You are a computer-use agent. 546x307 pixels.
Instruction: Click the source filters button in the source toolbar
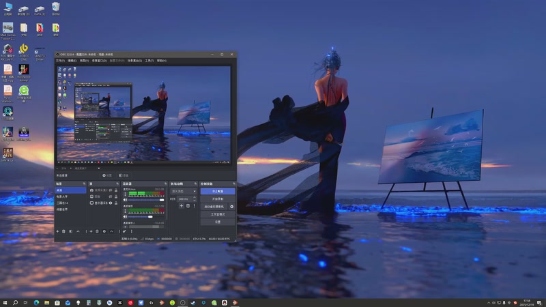tap(124, 175)
